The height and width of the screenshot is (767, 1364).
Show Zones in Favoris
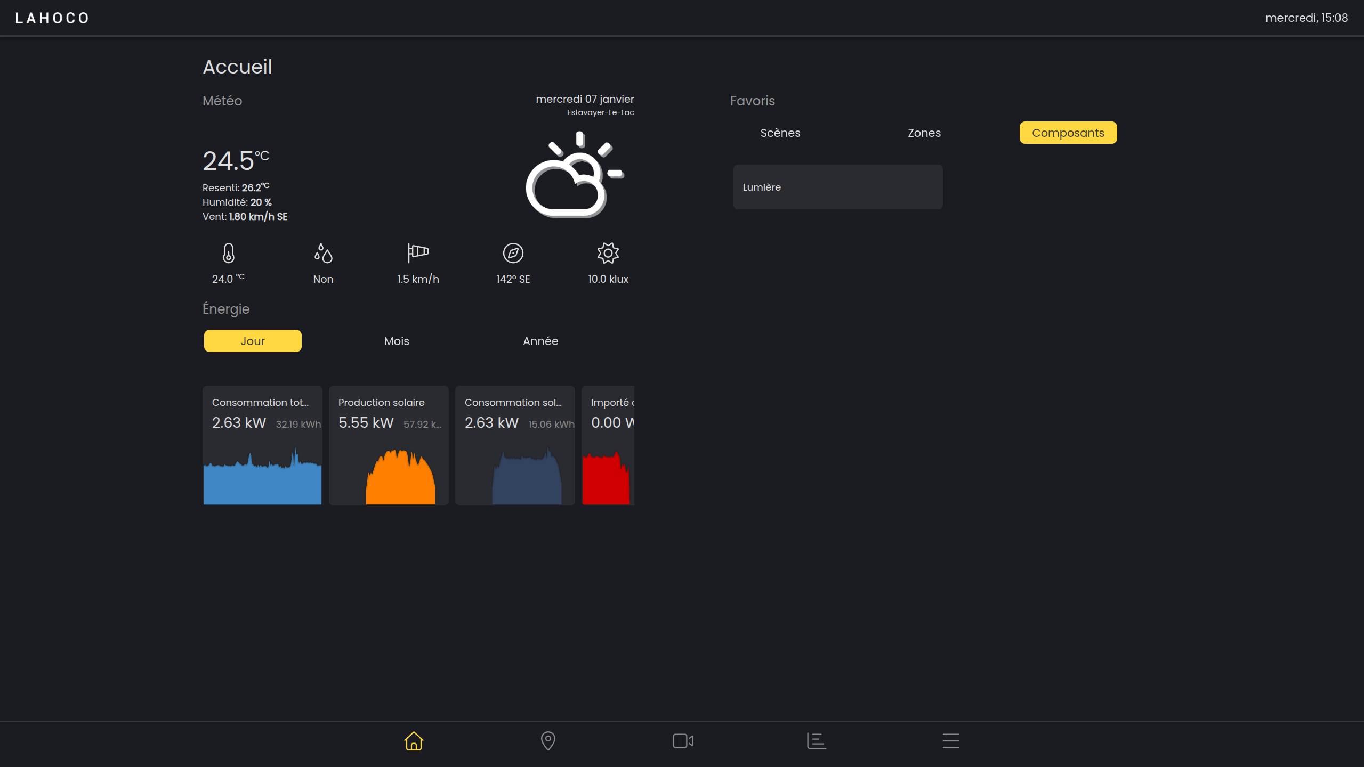click(x=924, y=133)
